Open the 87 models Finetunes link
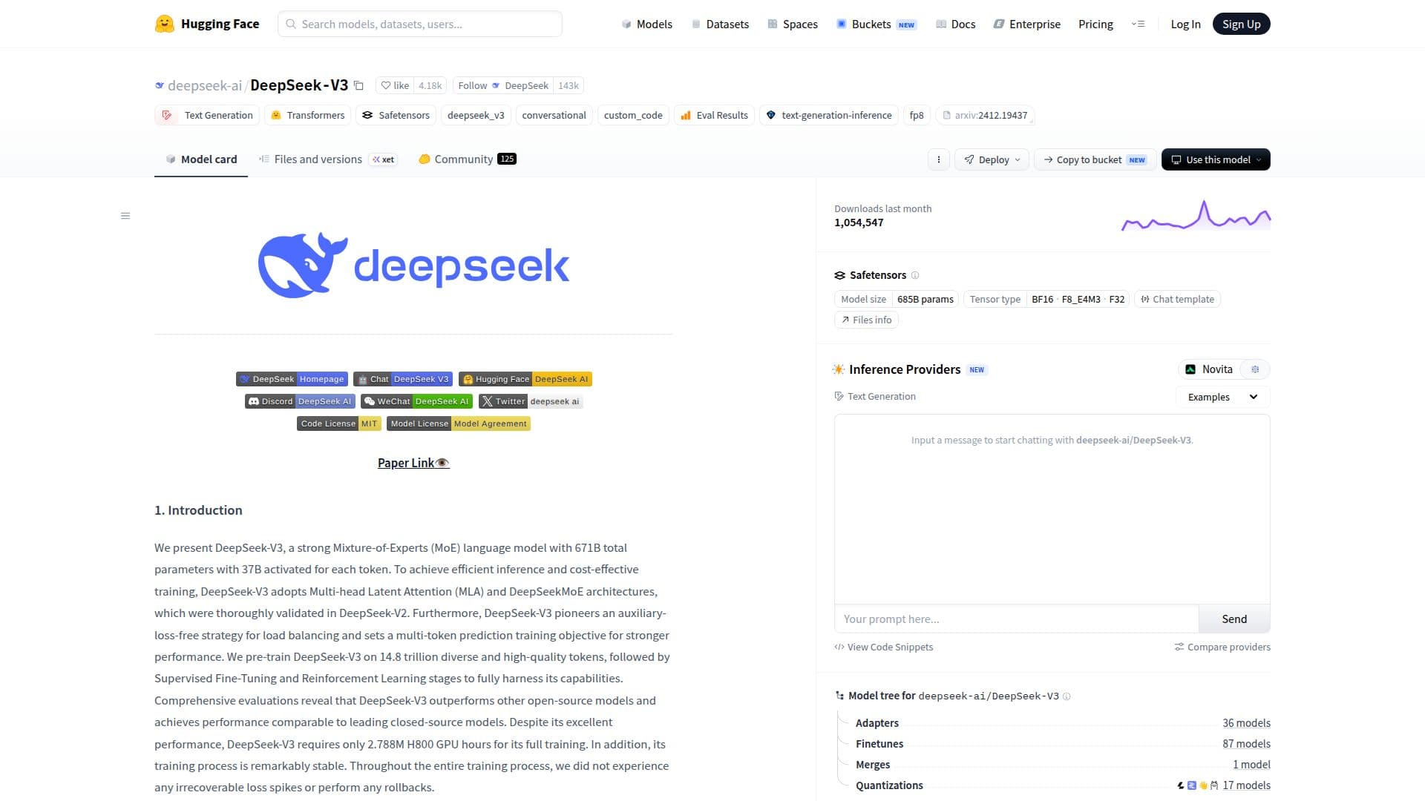 (x=1246, y=744)
